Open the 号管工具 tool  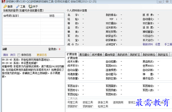[x=73, y=102]
